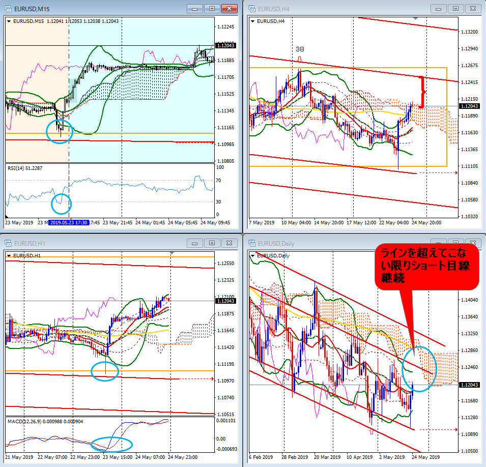Click the MACD(12,26,9) indicator label in H1
This screenshot has height=467, width=486.
(45, 421)
